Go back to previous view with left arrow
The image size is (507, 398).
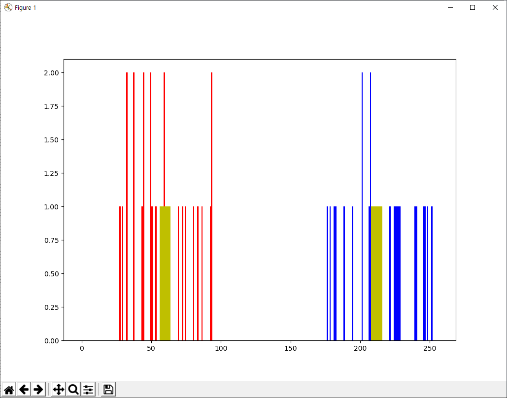pyautogui.click(x=24, y=389)
